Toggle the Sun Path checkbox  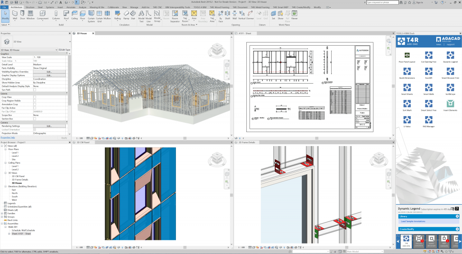[34, 89]
